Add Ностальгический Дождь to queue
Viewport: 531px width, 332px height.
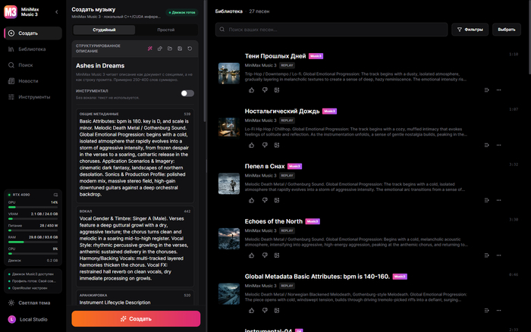(486, 146)
